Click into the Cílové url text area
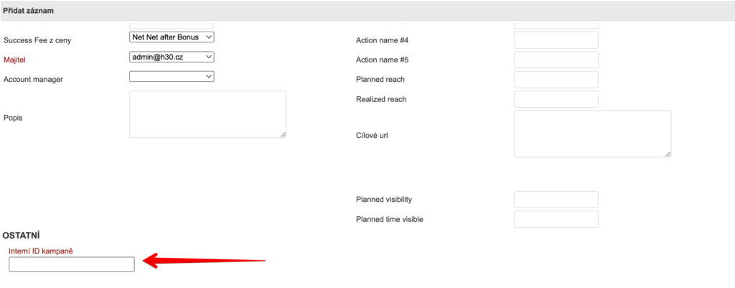Screen dimensions: 735x288 tap(592, 133)
